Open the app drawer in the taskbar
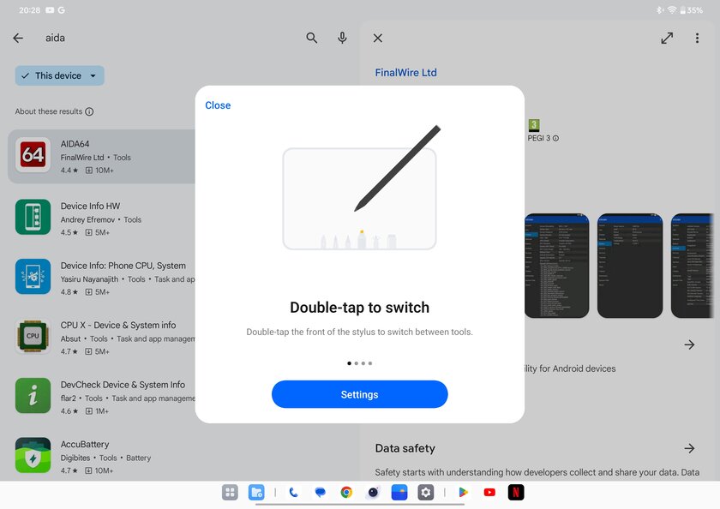Image resolution: width=720 pixels, height=509 pixels. pyautogui.click(x=230, y=493)
